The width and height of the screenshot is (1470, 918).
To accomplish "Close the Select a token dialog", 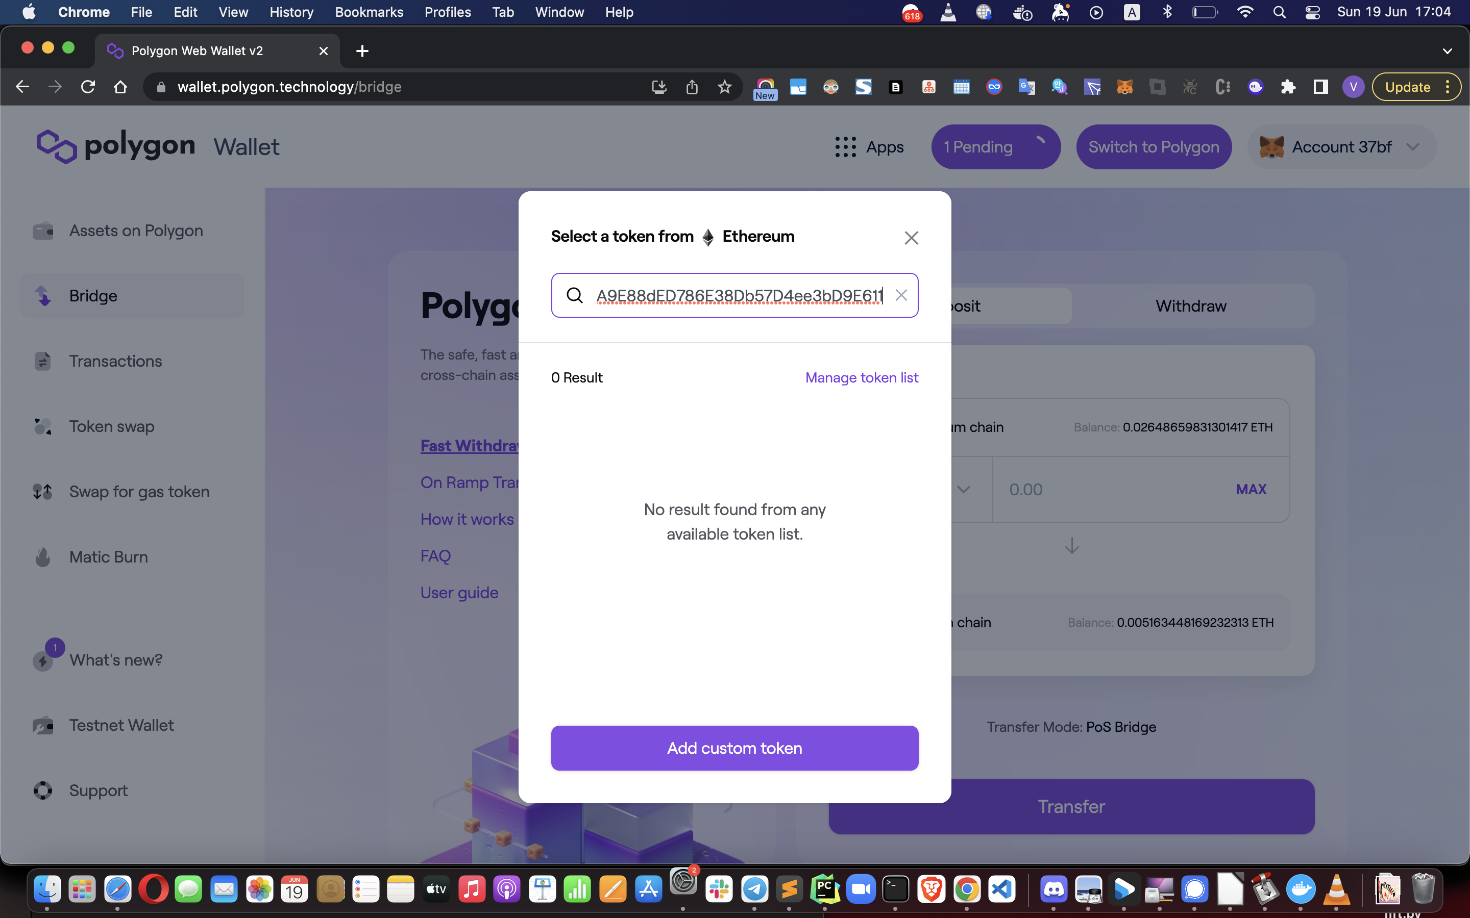I will [x=911, y=237].
